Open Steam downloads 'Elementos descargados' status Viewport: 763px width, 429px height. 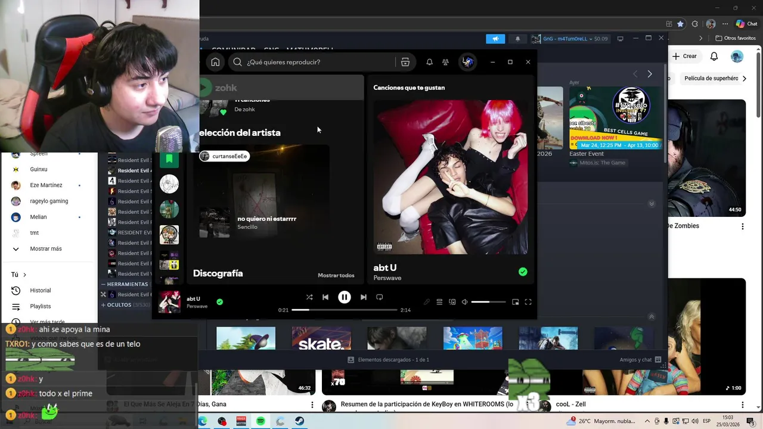[x=388, y=360]
